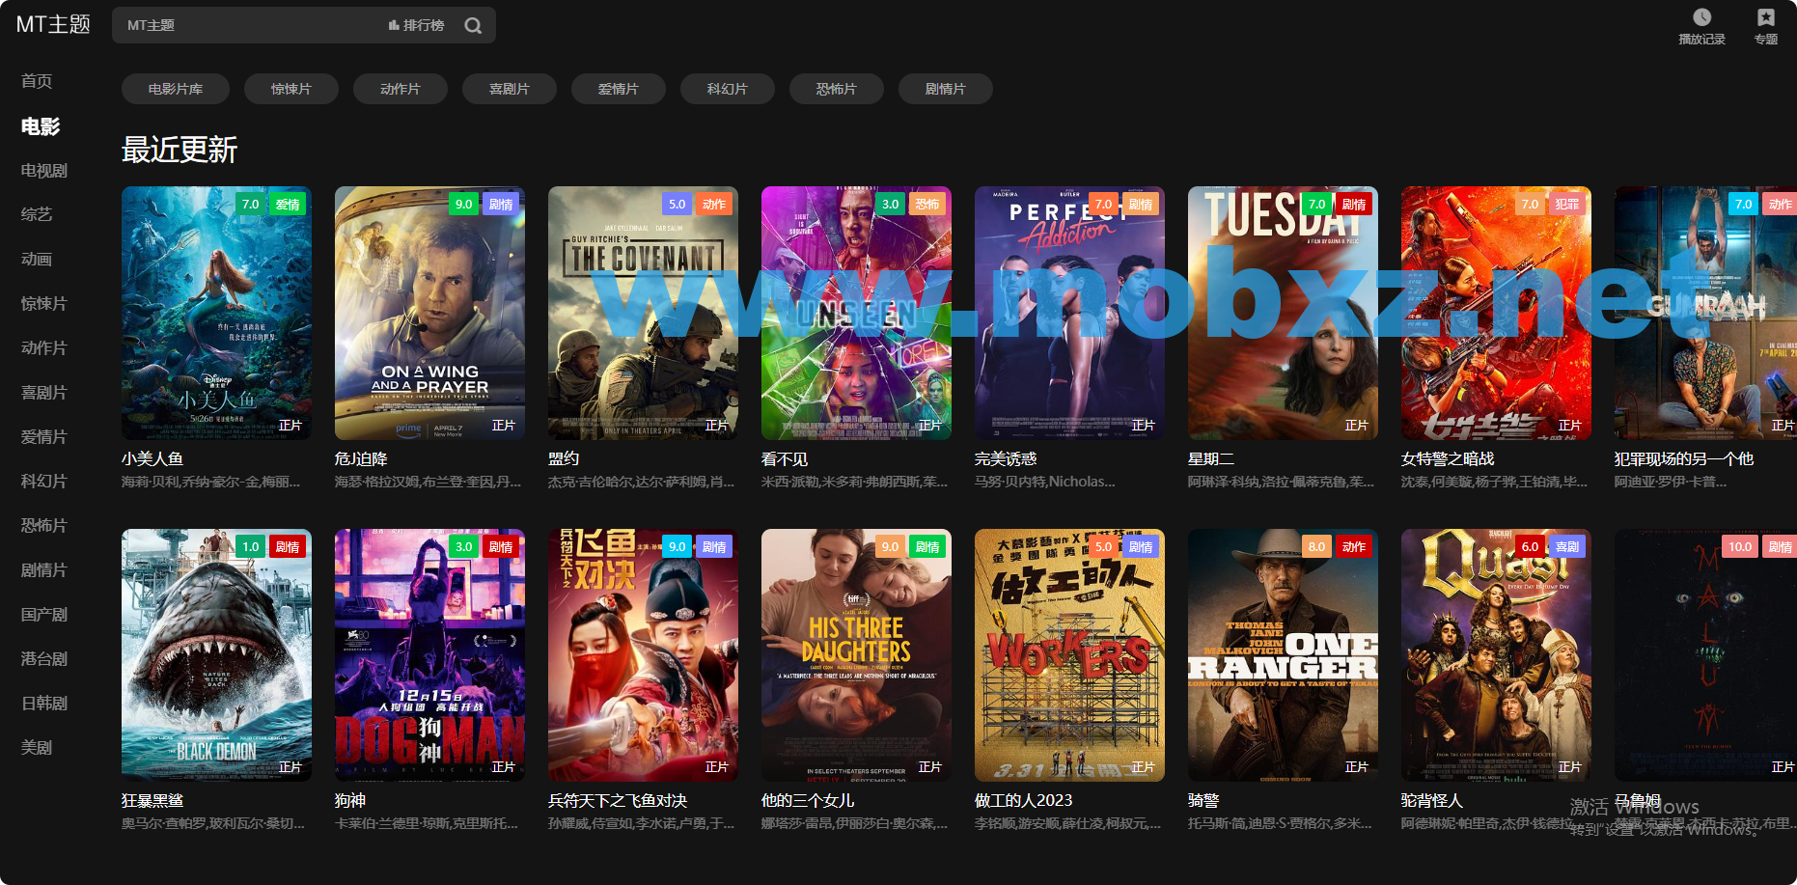Open the On a Wing and a Prayer poster
Screen dimensions: 1797x885
click(429, 313)
